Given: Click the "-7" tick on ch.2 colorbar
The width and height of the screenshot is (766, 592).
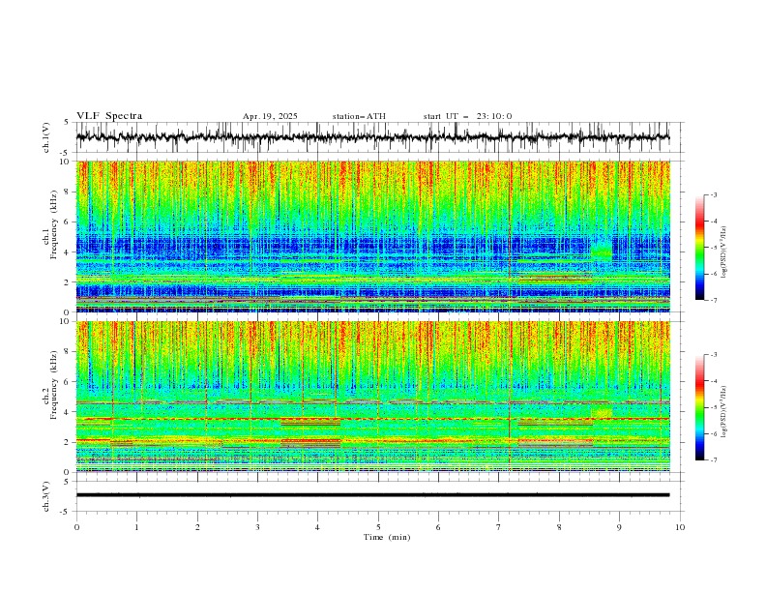Looking at the screenshot, I should (713, 460).
